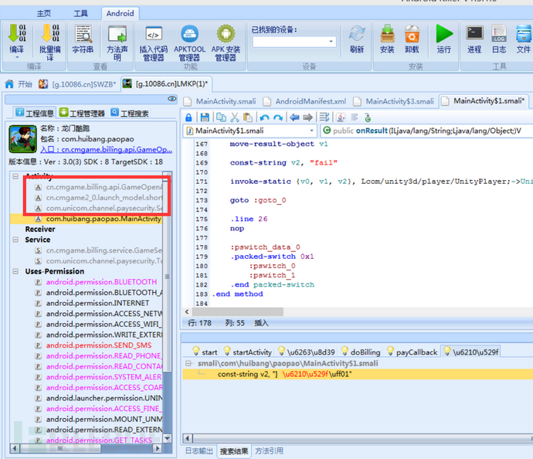Click the left tree horizontal scrollbar right arrow
533x459 pixels.
[x=157, y=448]
